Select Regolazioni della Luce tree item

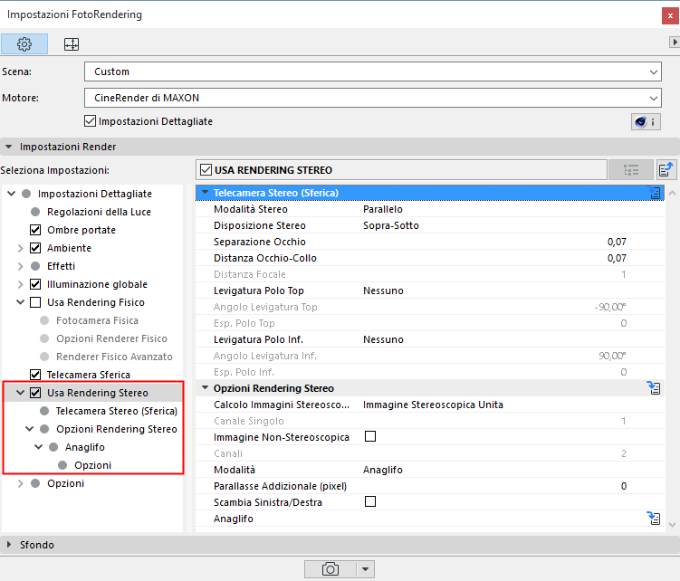(99, 212)
